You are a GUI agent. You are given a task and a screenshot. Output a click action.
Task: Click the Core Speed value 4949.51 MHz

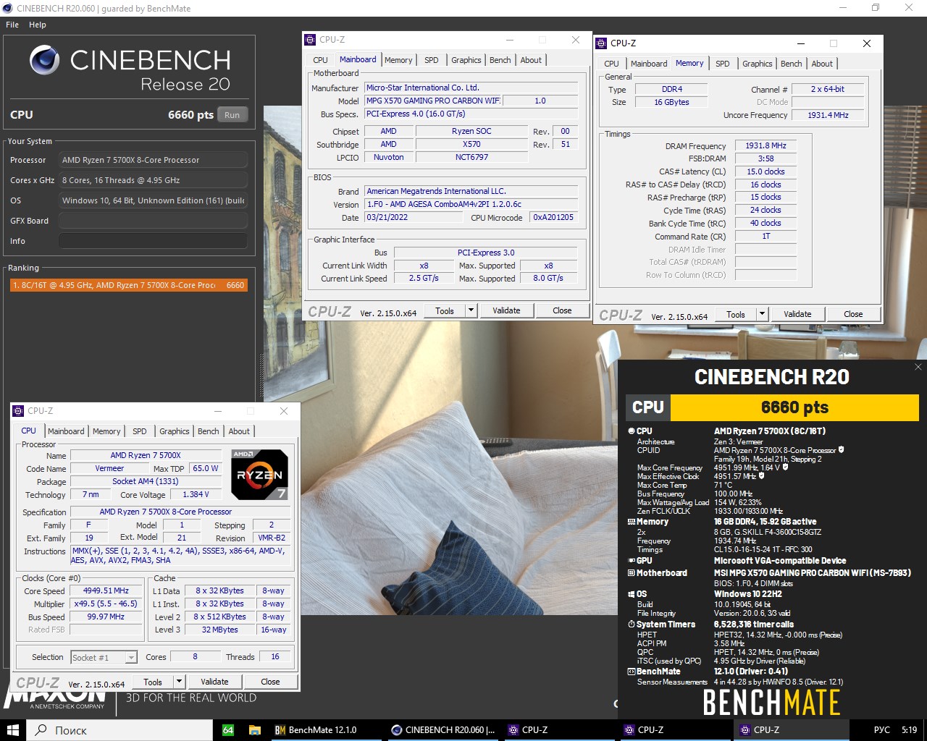click(x=106, y=590)
